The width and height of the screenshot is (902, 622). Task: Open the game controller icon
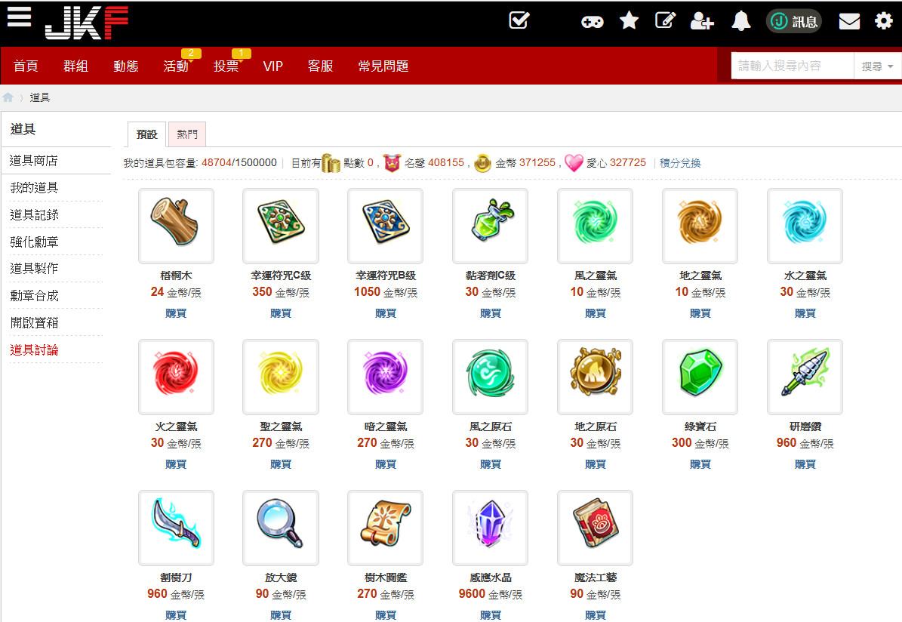592,22
